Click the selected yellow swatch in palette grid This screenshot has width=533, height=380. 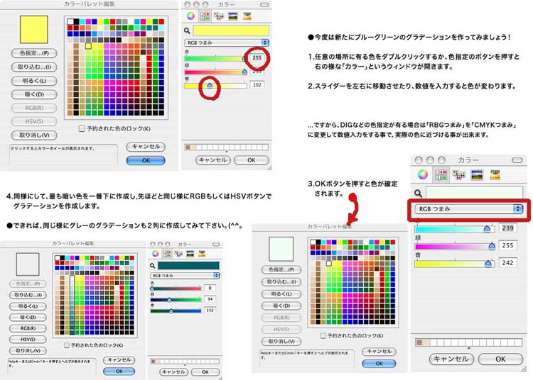tap(88, 46)
